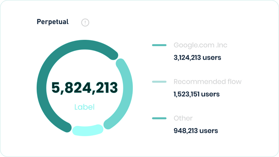Screen dimensions: 279x157
Task: Select the Perpetual card title
Action: 52,22
